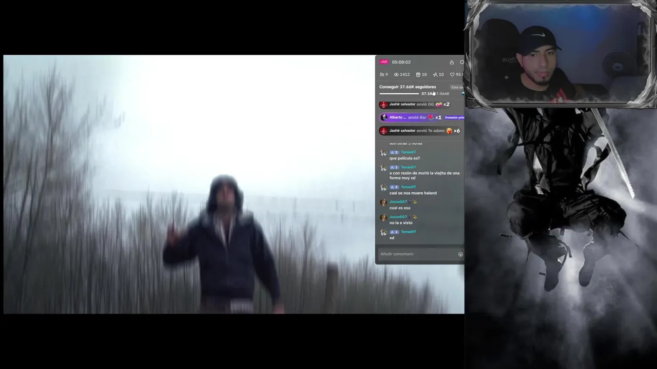The width and height of the screenshot is (657, 369).
Task: Click Josue007 avatar beside 'no la e visto'
Action: click(383, 217)
